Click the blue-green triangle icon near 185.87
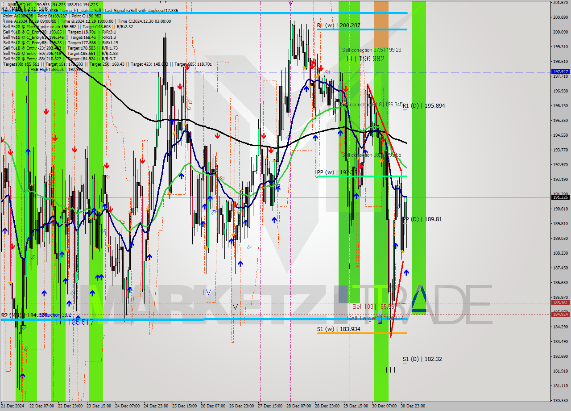The image size is (571, 411). pyautogui.click(x=418, y=299)
